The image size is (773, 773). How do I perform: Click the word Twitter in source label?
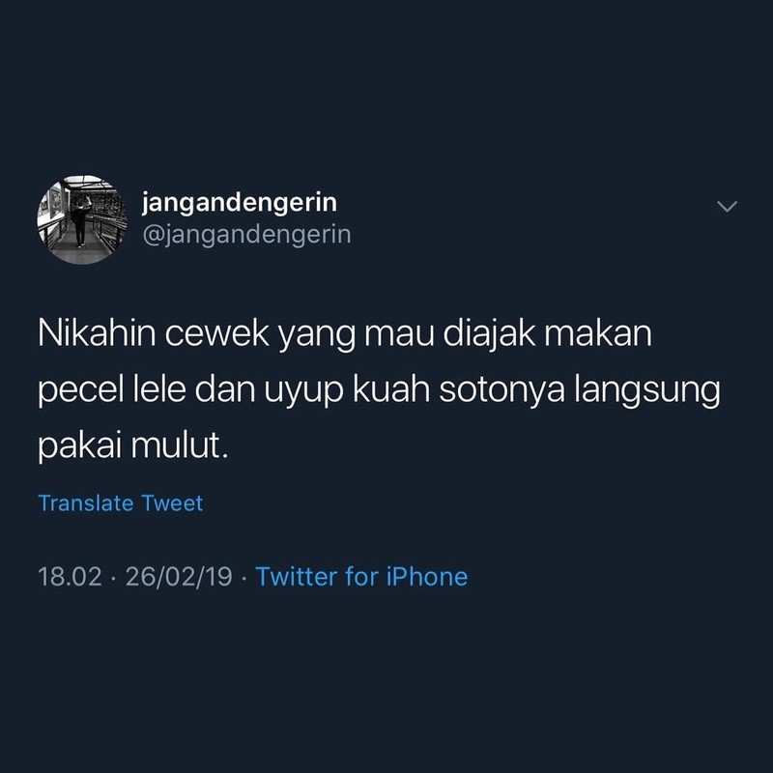coord(297,576)
